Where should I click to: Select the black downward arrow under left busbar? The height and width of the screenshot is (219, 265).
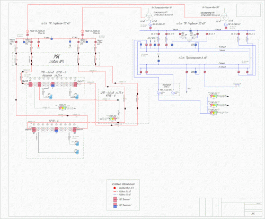pyautogui.click(x=70, y=47)
